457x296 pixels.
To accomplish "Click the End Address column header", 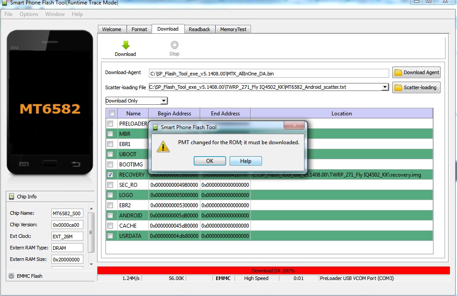I will 225,113.
